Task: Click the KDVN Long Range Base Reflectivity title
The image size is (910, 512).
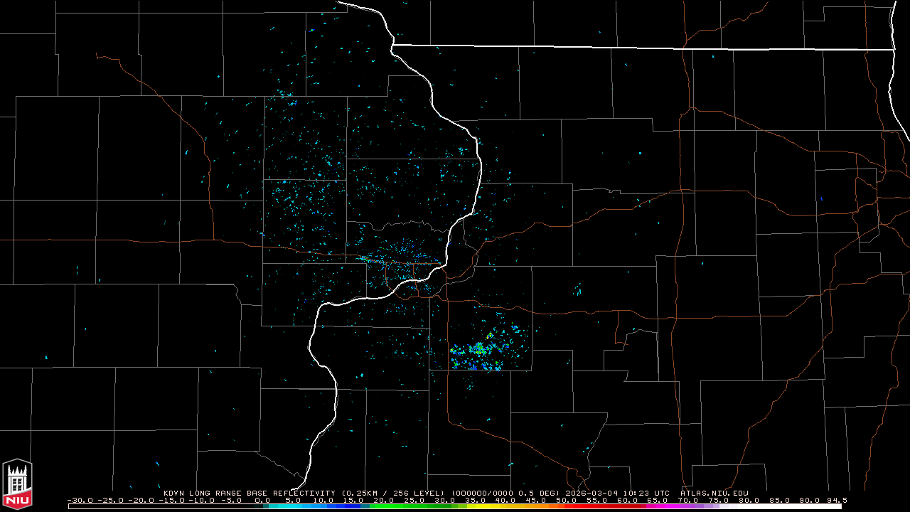Action: (249, 493)
